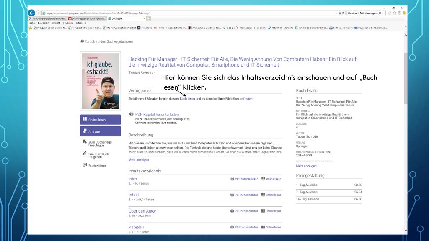Click the refresh icon in address bar
Viewport: 429px width, 241px height.
[343, 13]
